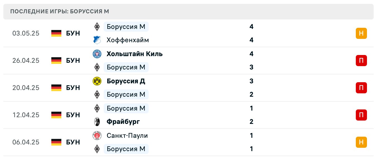Select the П result badge for Borussia D match

(x=361, y=88)
